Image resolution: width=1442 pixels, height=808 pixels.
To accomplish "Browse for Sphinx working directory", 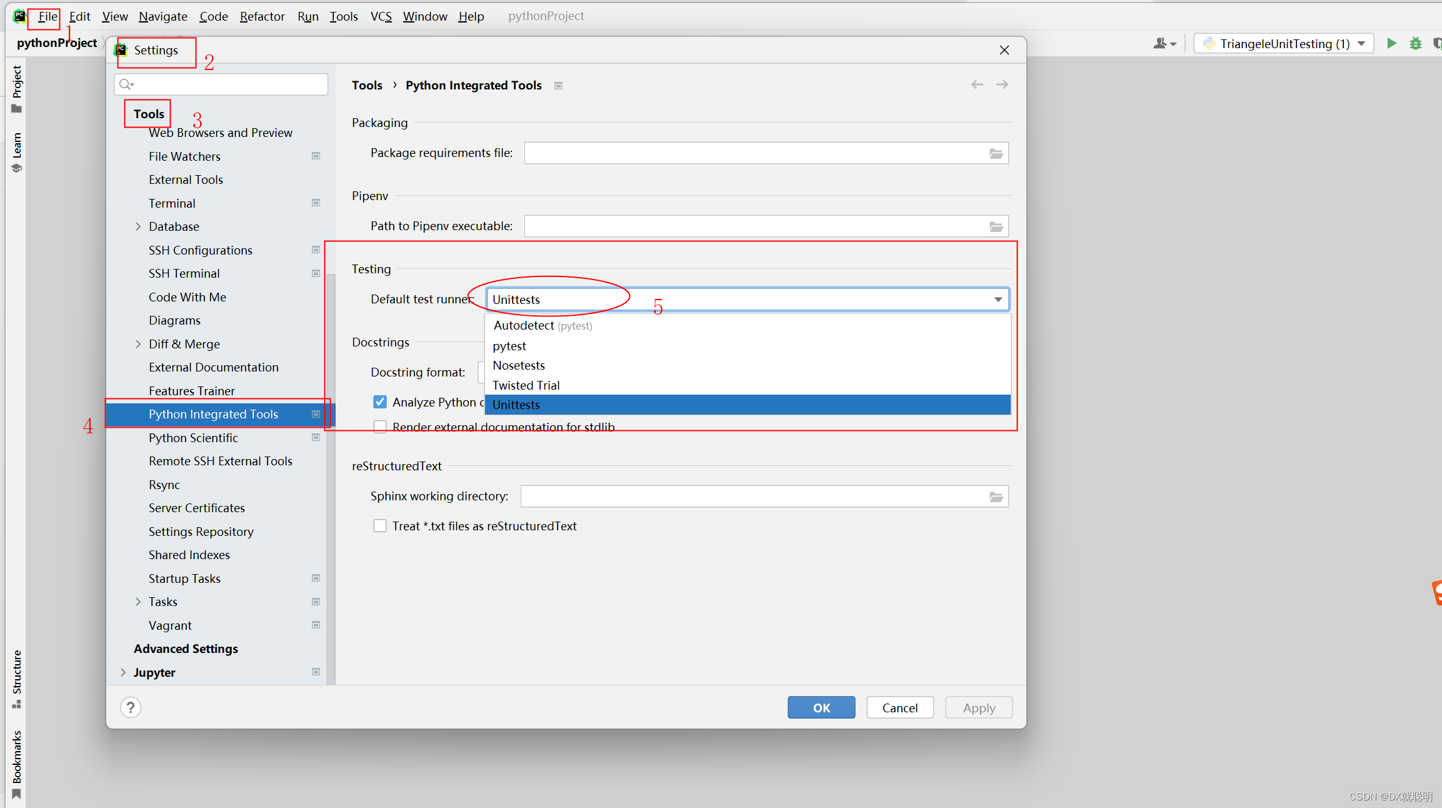I will pos(996,497).
